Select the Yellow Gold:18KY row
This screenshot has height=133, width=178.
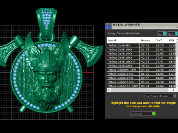141,58
